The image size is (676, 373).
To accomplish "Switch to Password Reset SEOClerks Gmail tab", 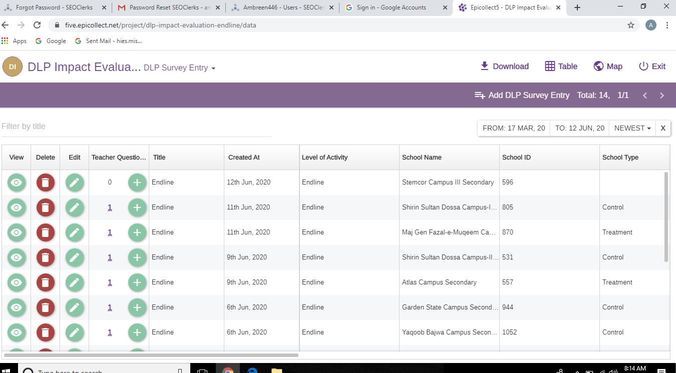I will (x=169, y=7).
